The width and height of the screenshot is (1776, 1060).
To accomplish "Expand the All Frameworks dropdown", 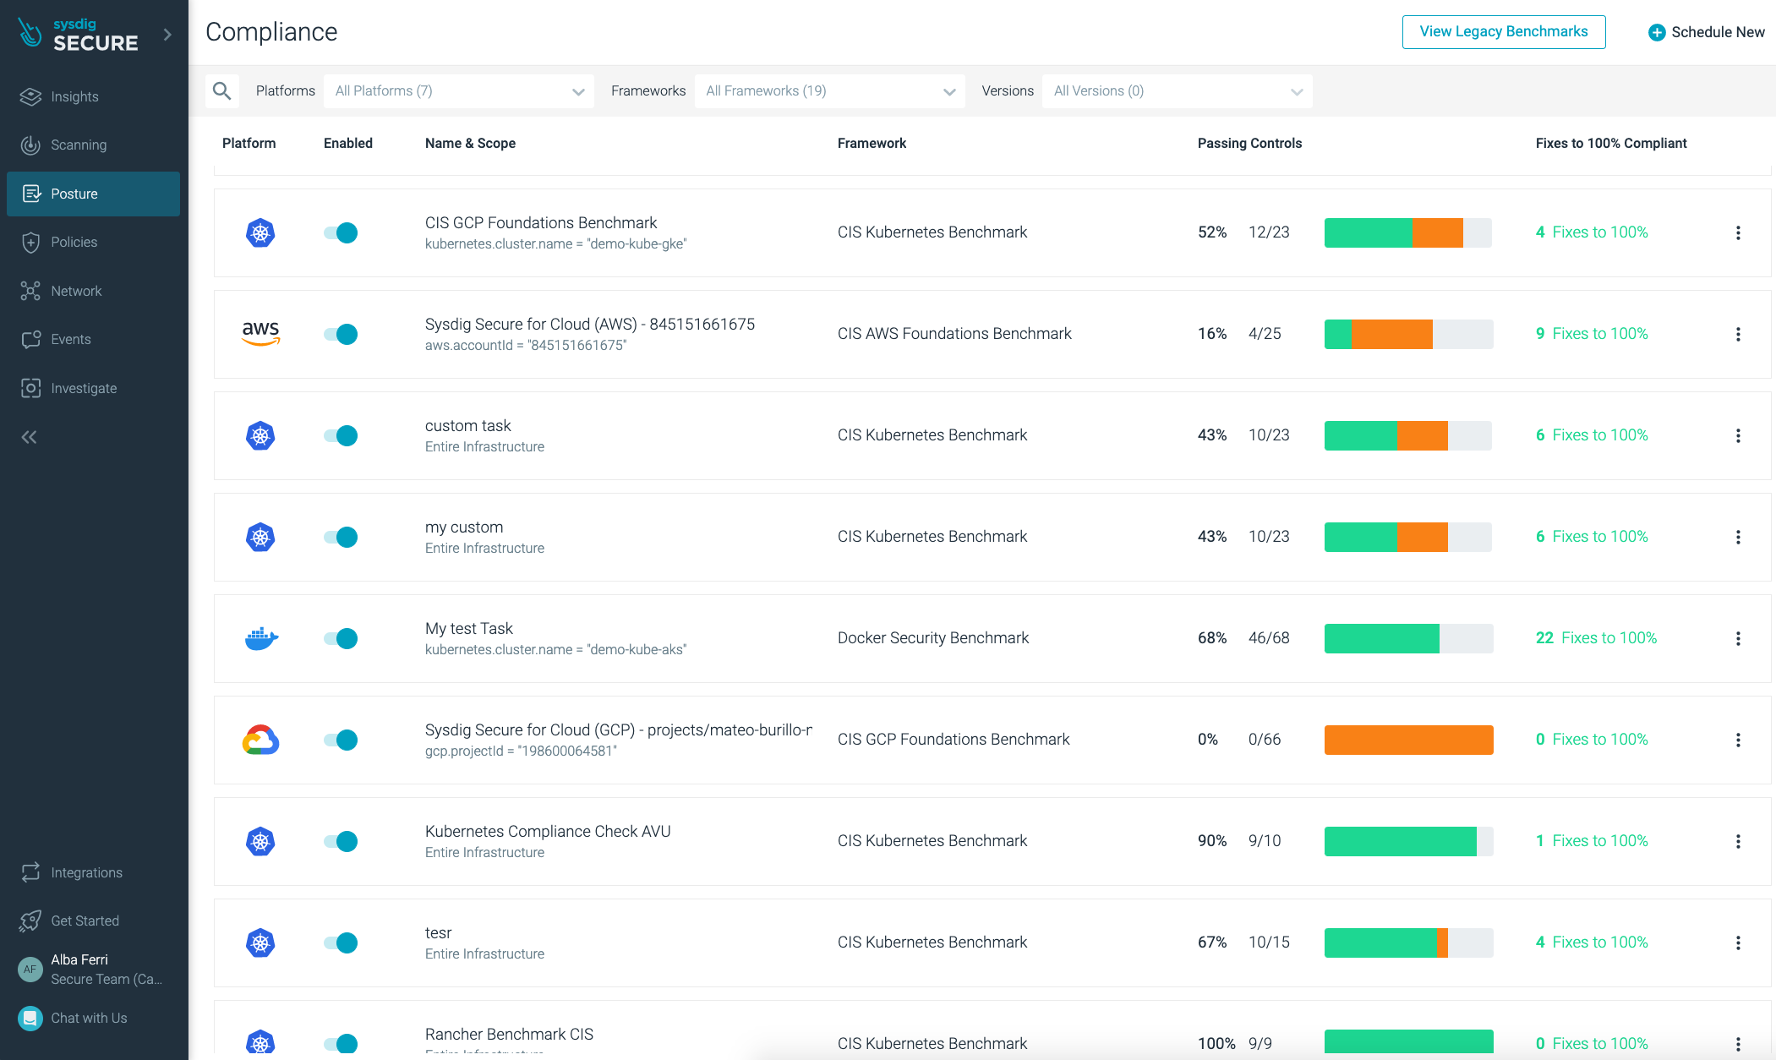I will pyautogui.click(x=829, y=90).
